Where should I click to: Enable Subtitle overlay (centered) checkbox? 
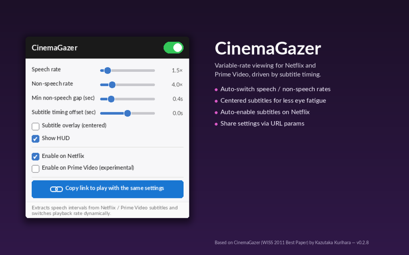(36, 126)
